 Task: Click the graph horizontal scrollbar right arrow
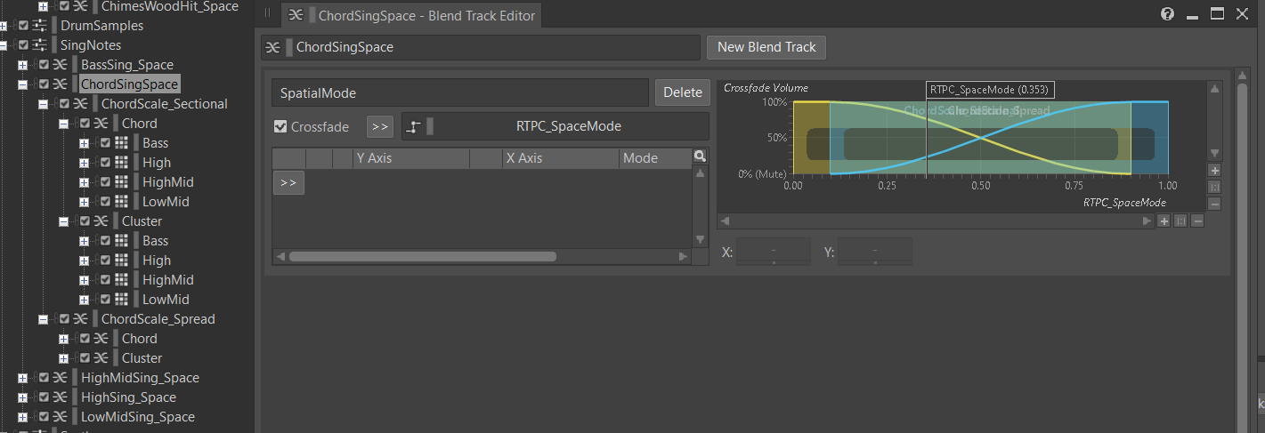[x=1147, y=221]
